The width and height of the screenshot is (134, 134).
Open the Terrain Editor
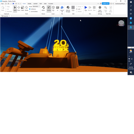pos(43,9)
